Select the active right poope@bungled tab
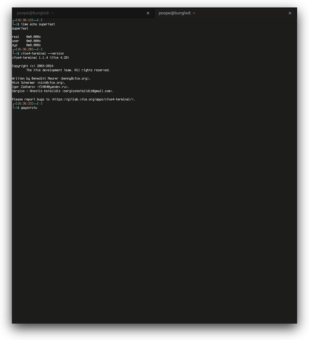This screenshot has width=309, height=340. coord(225,13)
